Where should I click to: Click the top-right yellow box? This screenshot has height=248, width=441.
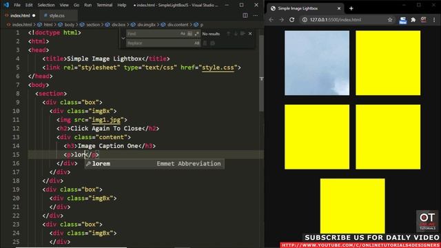point(388,63)
